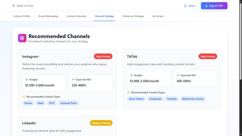Screen dimensions: 242x136
Task: Click the 300-500% ROI value
Action: click(184, 81)
